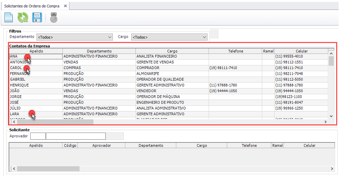Click left arrow of Solicitante grid scrollbar
Viewport: 343px width, 179px height.
click(14, 169)
